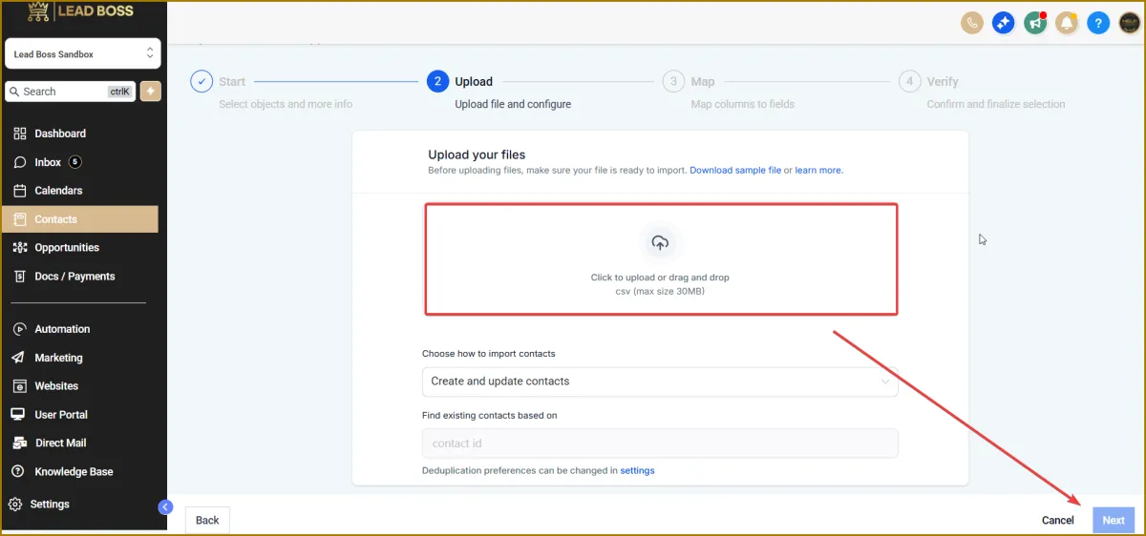Click the Download sample file link

coord(735,170)
